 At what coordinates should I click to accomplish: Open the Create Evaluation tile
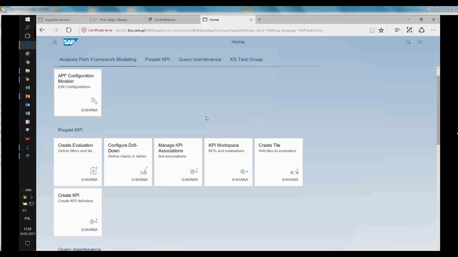(x=78, y=162)
